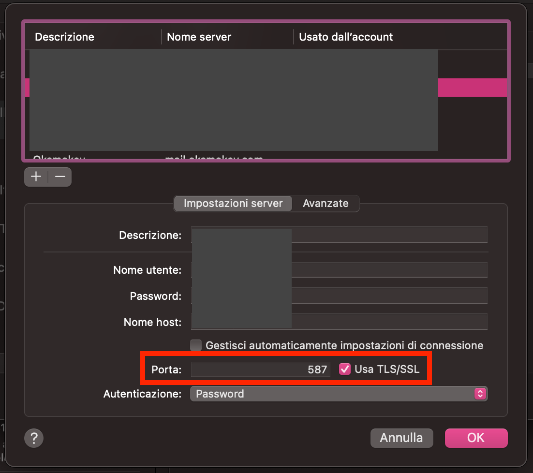Focus the Nome host input field

[387, 322]
